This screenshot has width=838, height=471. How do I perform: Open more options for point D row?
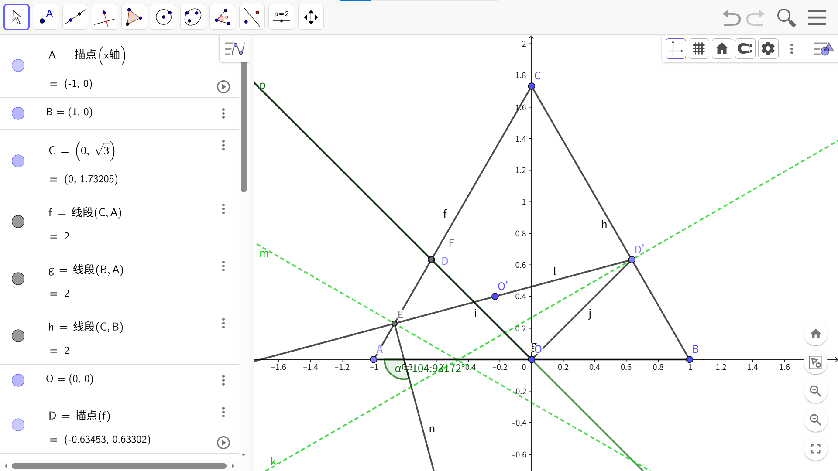click(x=223, y=412)
